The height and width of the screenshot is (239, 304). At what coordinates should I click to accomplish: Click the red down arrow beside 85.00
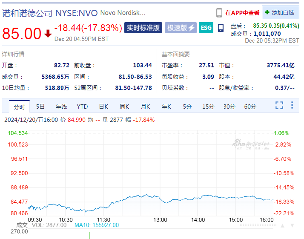(x=48, y=34)
